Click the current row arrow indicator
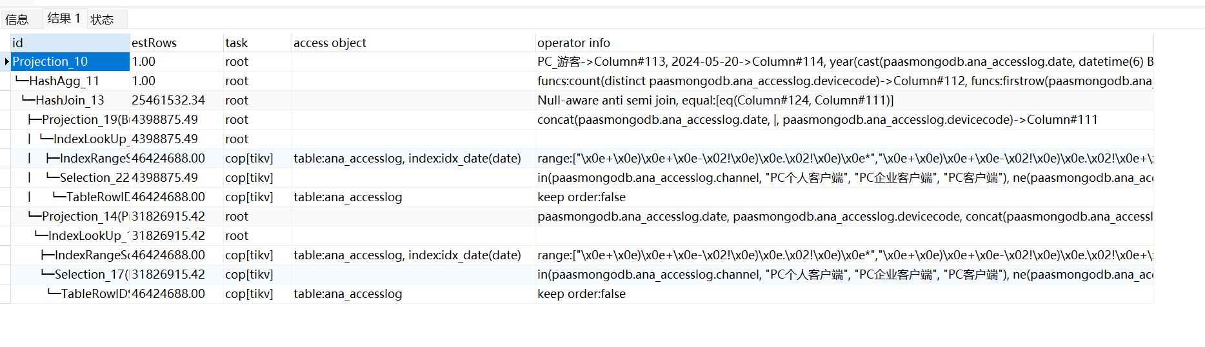Screen dimensions: 1205x347 pyautogui.click(x=6, y=62)
